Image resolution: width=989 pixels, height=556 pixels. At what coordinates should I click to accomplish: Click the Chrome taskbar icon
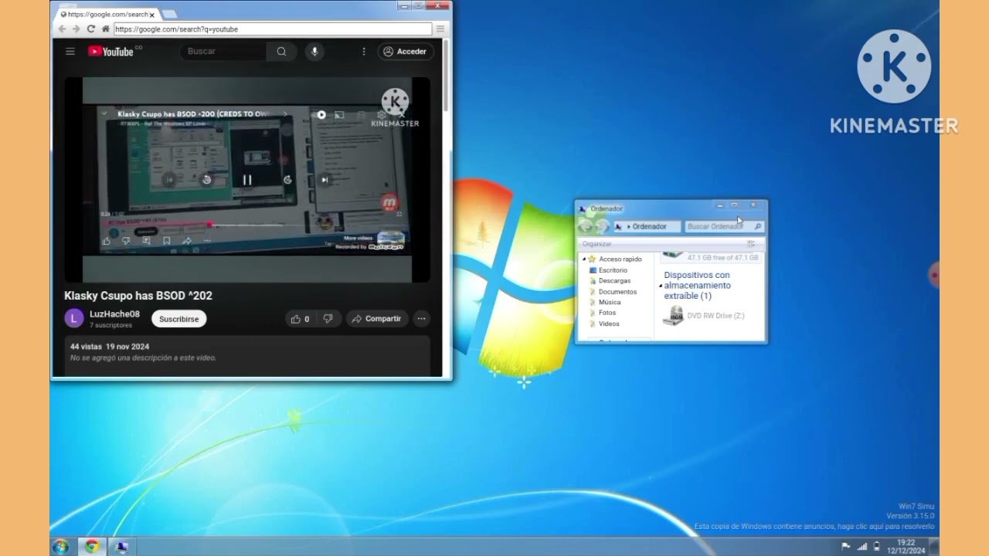point(92,547)
